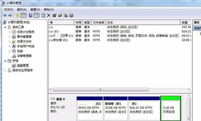Click the 本地用户和组 icon
The height and width of the screenshot is (121, 201).
(x=14, y=46)
